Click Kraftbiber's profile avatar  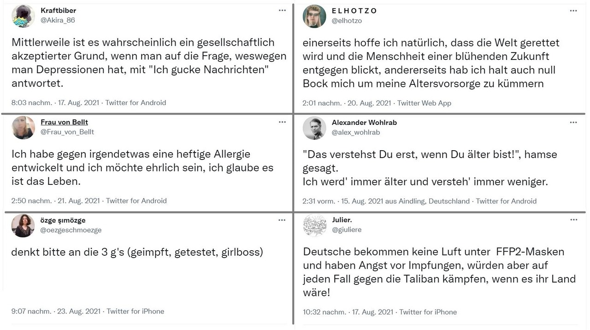tap(23, 16)
